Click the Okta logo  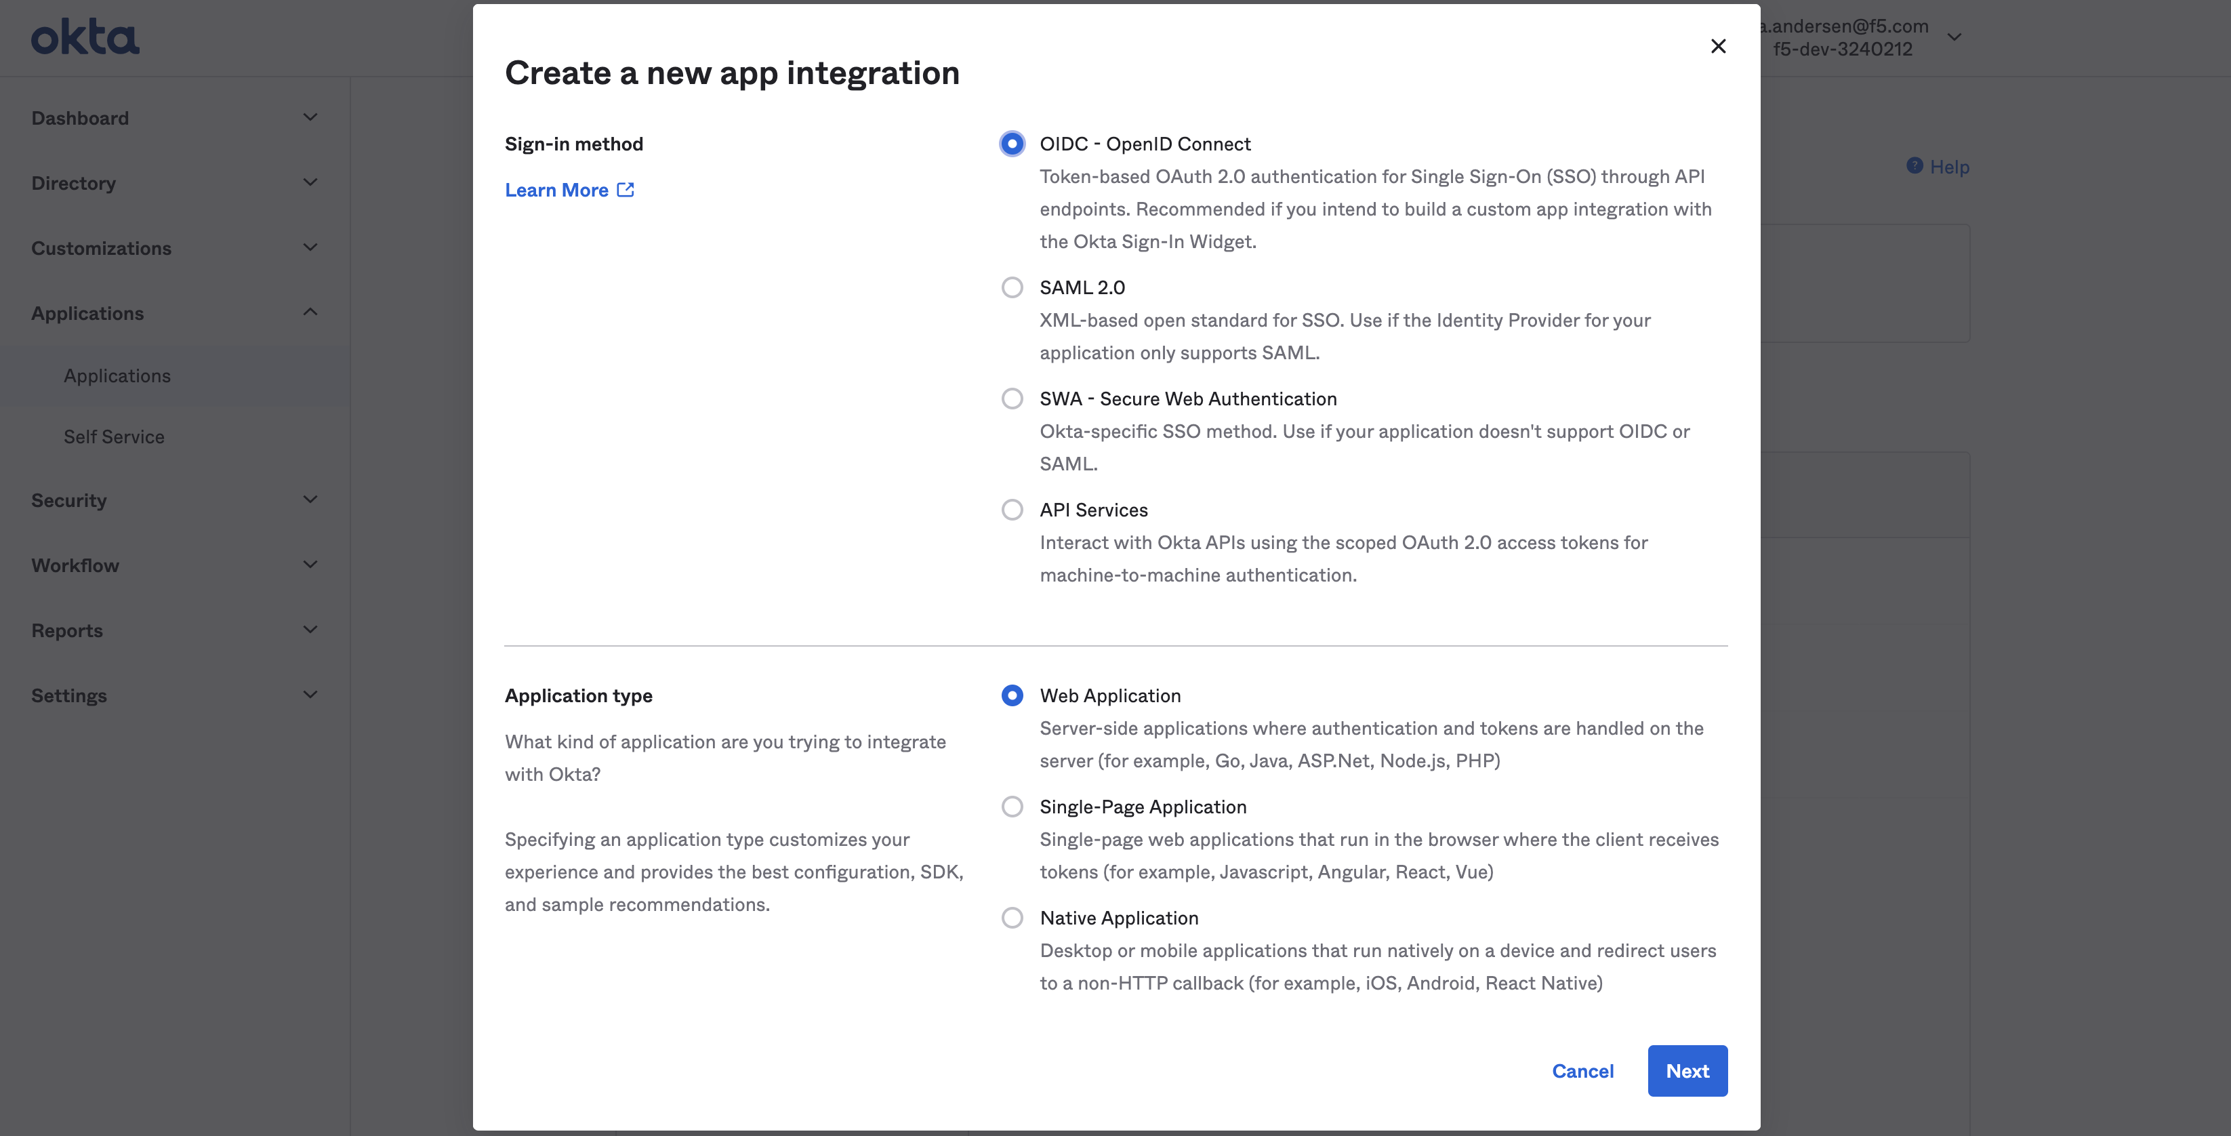85,37
